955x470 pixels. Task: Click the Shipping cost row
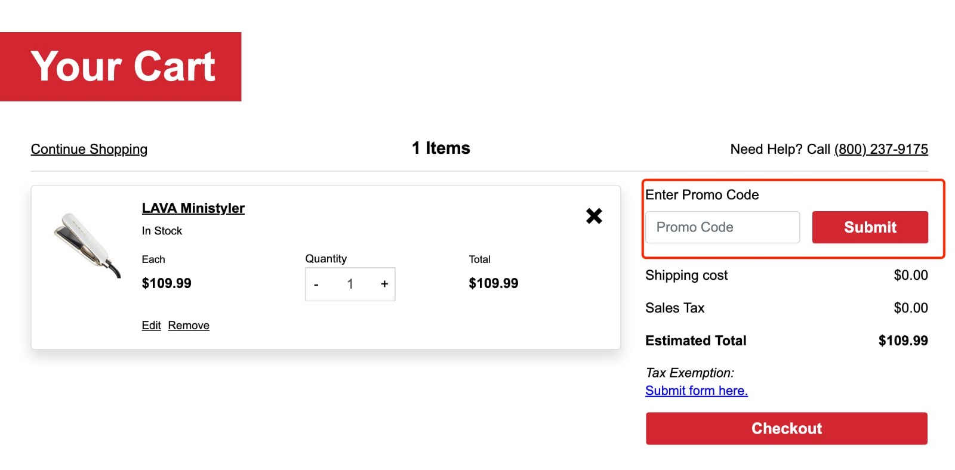pyautogui.click(x=686, y=276)
